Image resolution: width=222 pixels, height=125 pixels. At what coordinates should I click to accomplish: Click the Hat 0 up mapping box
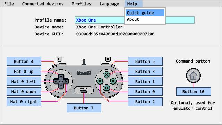24,72
